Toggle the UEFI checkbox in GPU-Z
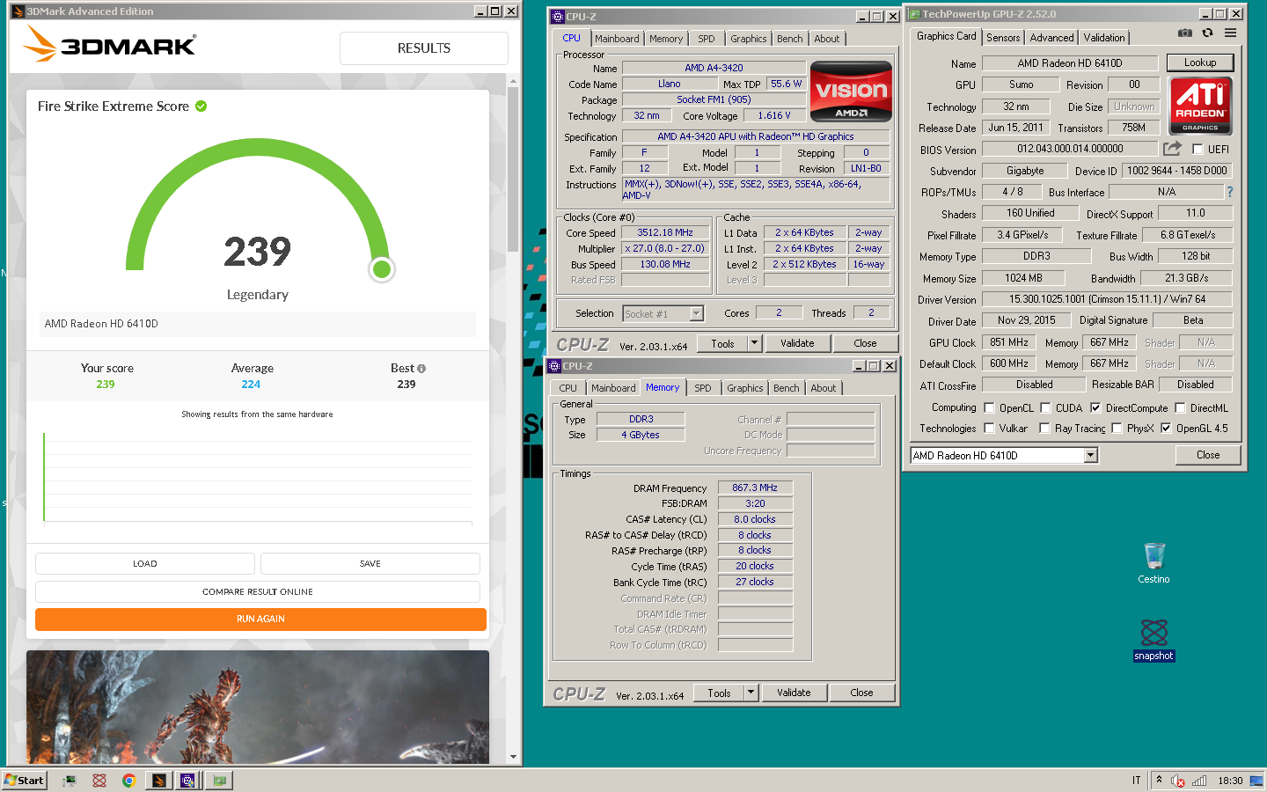 [x=1197, y=150]
